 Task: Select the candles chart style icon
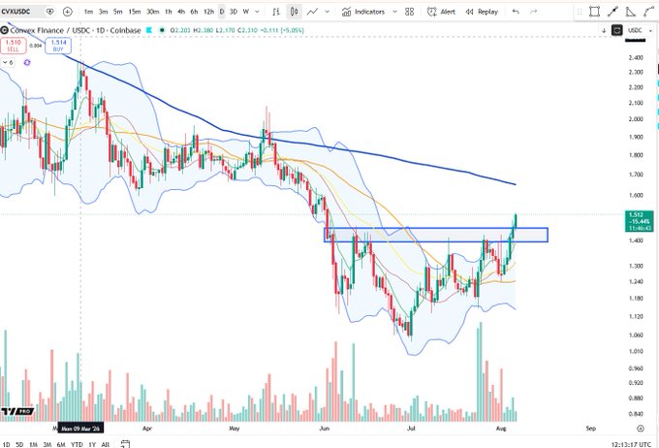[295, 12]
